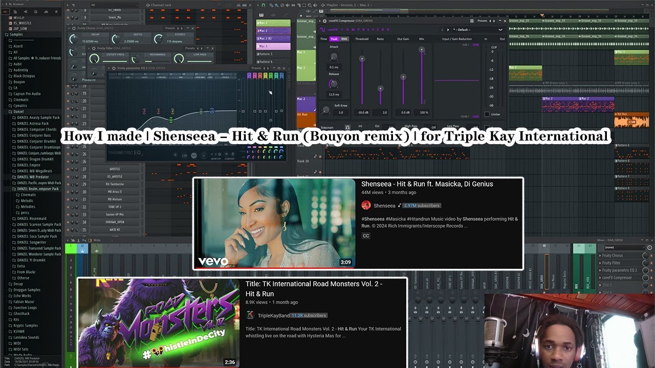The width and height of the screenshot is (655, 368).
Task: Select the delete tool in playlist toolbar
Action: (282, 5)
